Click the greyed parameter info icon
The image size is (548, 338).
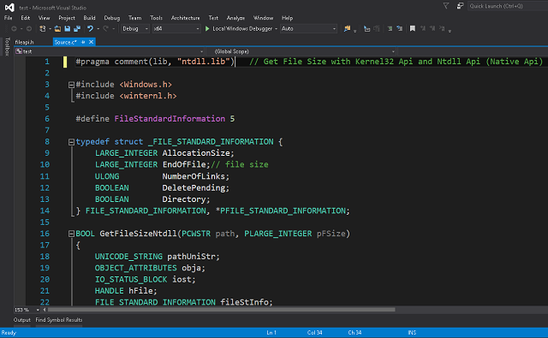pyautogui.click(x=377, y=28)
